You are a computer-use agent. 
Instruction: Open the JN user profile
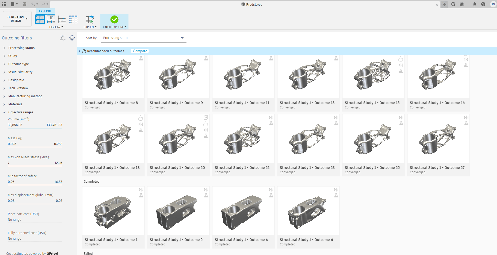pos(493,4)
